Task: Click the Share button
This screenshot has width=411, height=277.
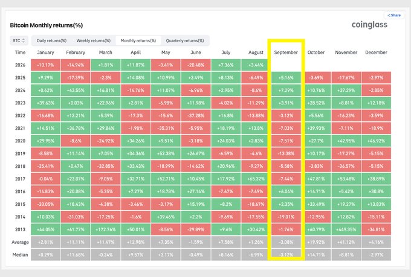Action: 394,15
